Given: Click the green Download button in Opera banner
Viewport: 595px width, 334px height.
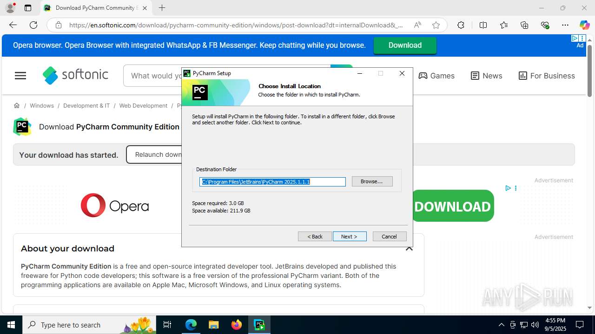Looking at the screenshot, I should (405, 45).
